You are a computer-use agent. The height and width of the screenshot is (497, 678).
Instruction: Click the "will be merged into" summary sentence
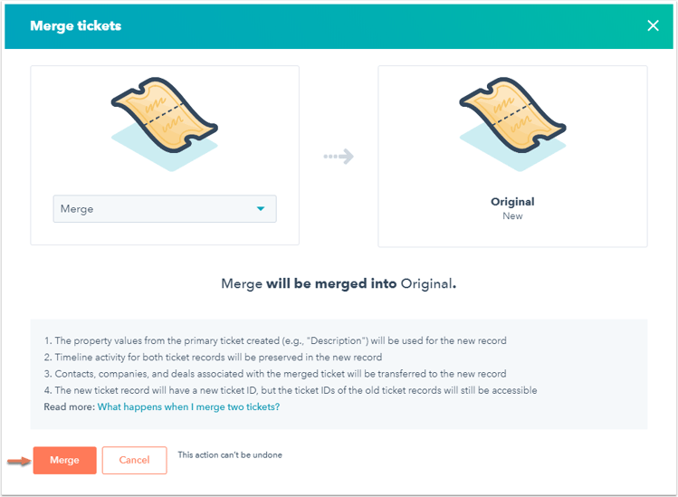[x=339, y=283]
